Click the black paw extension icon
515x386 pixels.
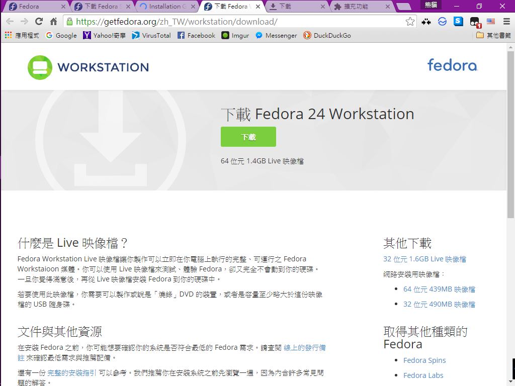coord(426,22)
